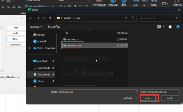Open Downloads in navigation pane

[42, 68]
